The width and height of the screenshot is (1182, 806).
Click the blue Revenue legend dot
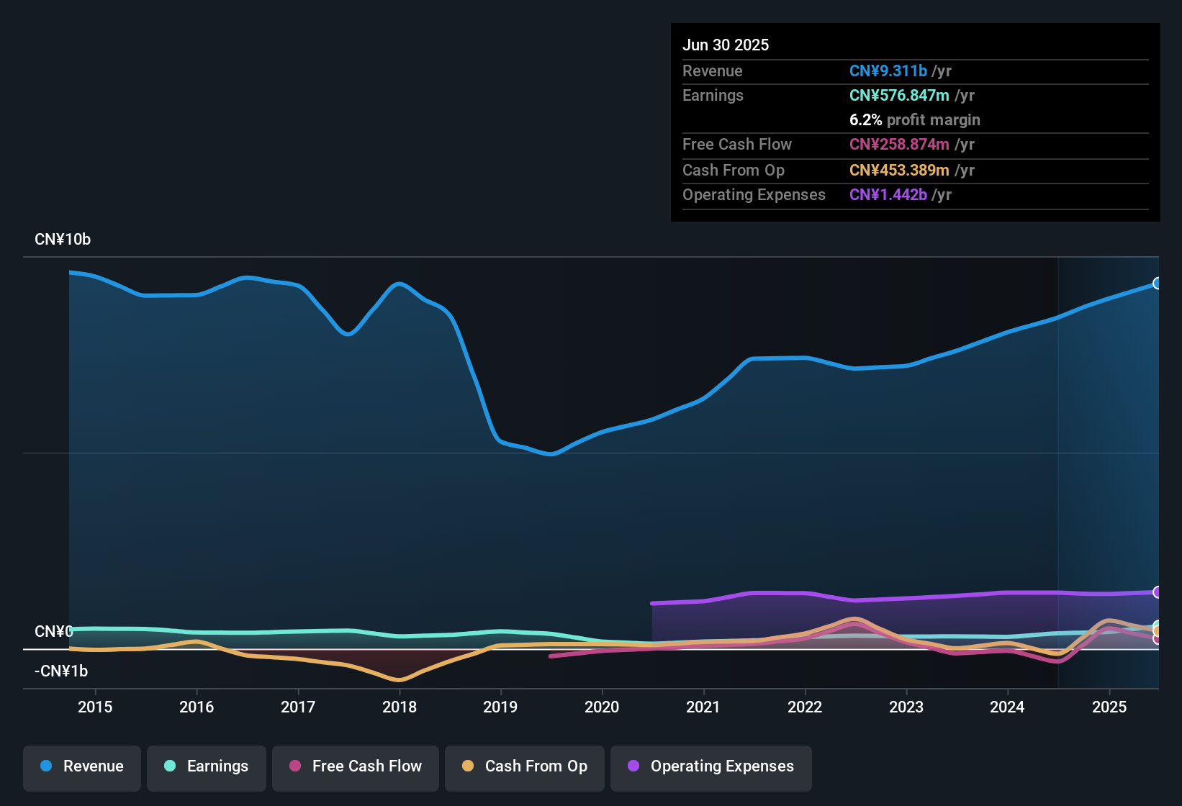click(x=46, y=766)
